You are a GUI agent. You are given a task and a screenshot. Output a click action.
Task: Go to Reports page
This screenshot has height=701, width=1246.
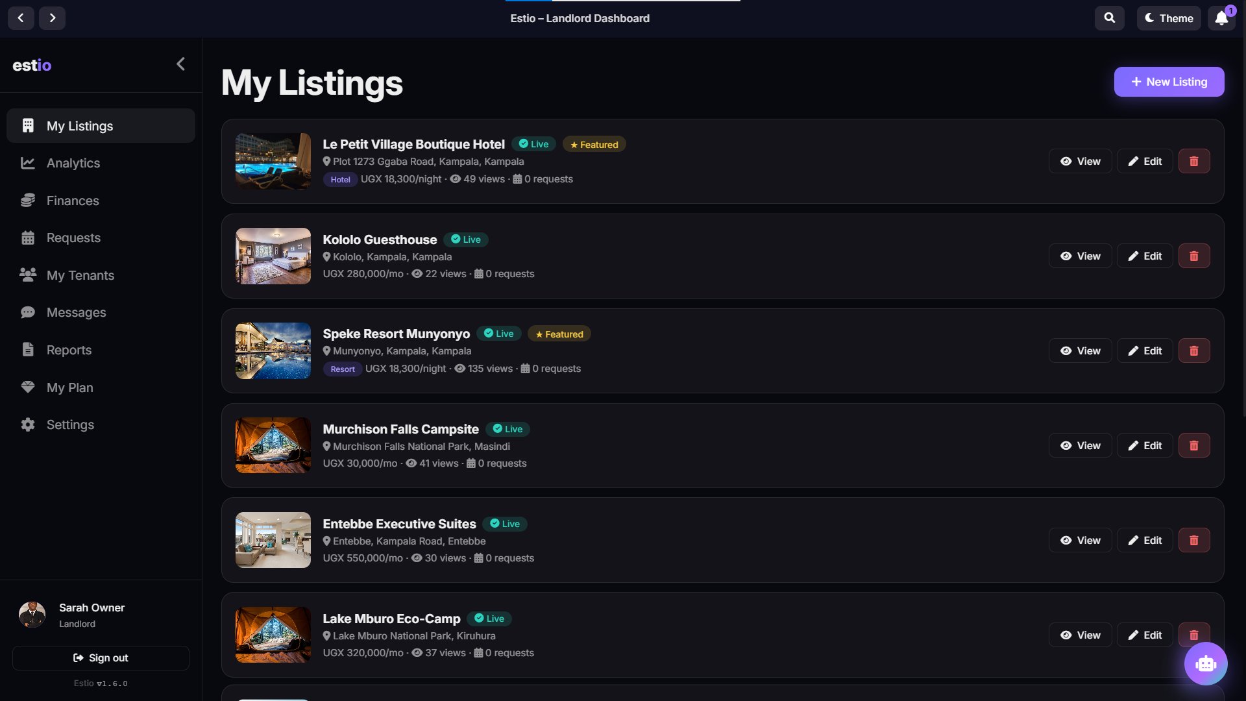coord(101,350)
